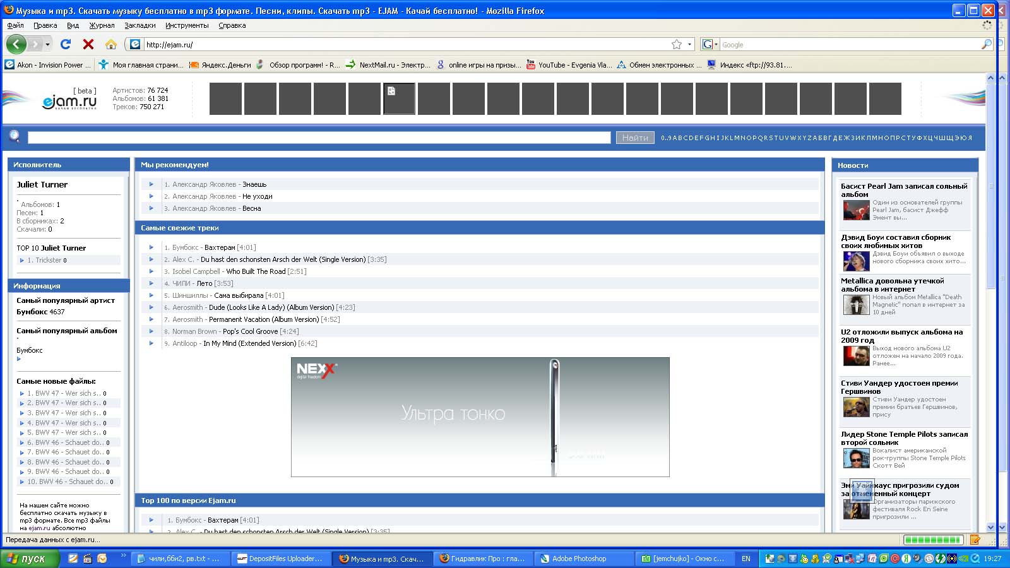The height and width of the screenshot is (568, 1010).
Task: Play 'Antiloop - In My Mind' track
Action: coord(151,343)
